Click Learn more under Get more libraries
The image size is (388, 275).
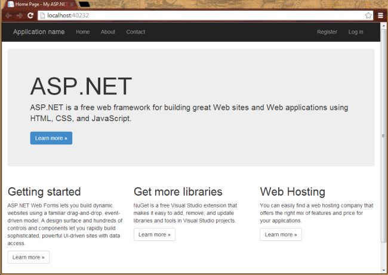coord(155,234)
